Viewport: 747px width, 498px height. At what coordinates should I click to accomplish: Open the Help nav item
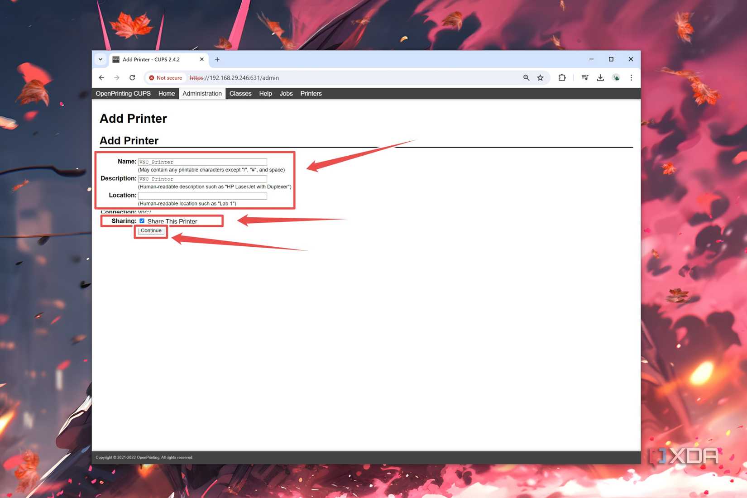point(265,94)
